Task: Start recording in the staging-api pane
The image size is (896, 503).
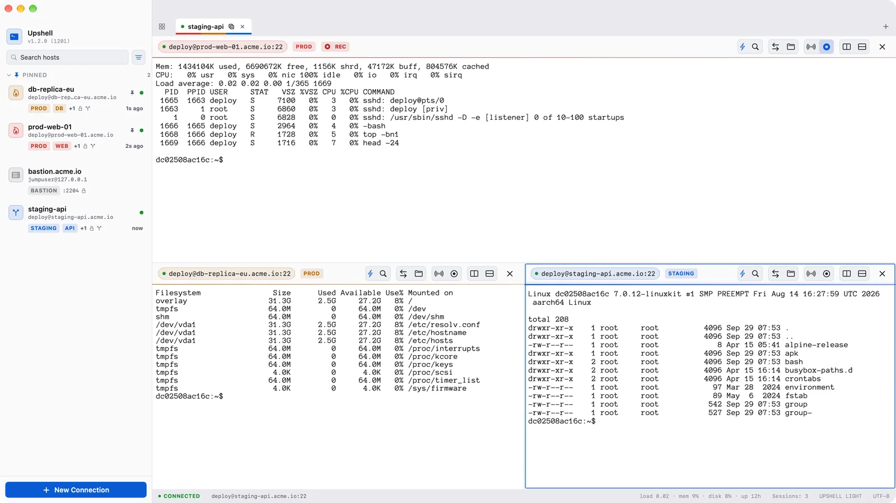Action: [827, 274]
